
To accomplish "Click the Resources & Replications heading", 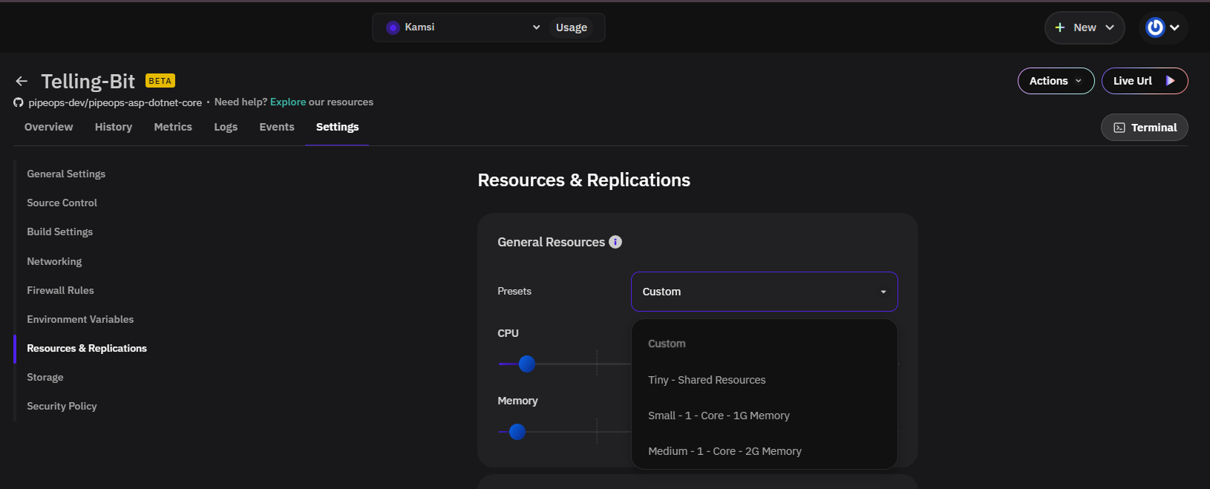I will (x=584, y=180).
